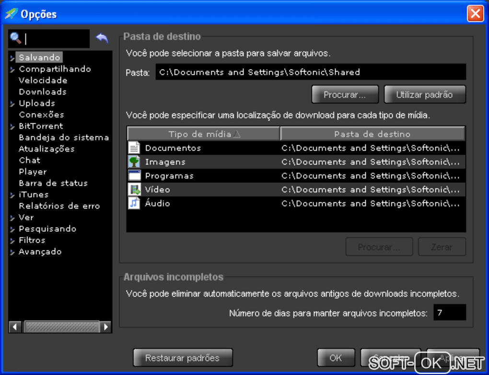Expand the Avançado tree node

12,252
